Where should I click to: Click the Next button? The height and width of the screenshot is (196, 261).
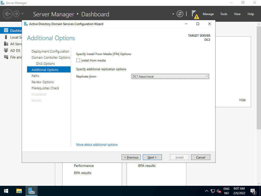tap(152, 157)
